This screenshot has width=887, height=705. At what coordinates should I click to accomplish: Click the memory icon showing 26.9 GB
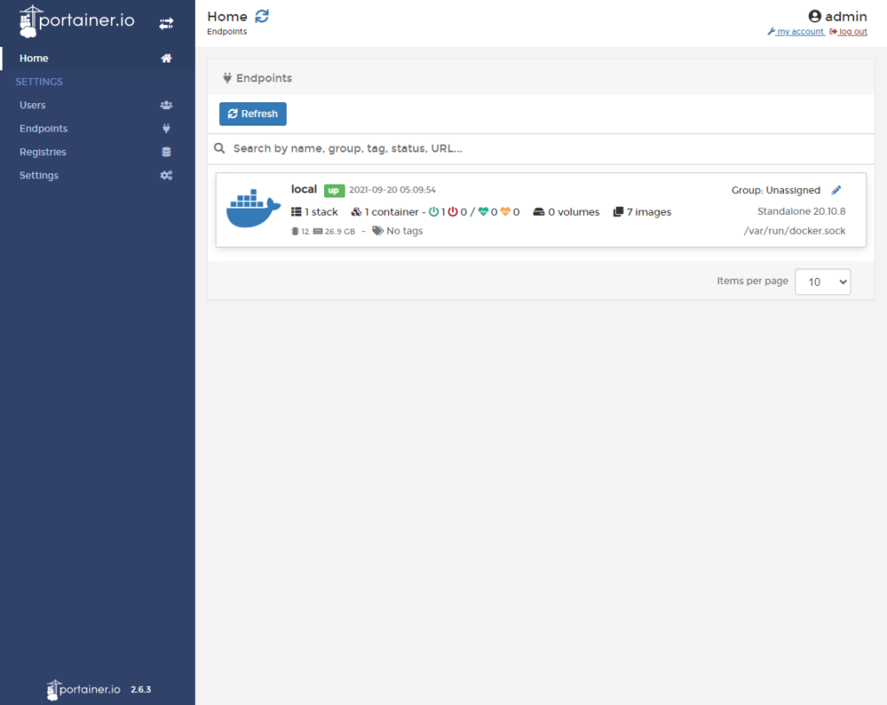tap(318, 231)
